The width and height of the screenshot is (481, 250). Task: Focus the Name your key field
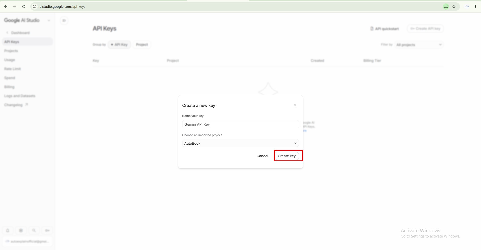pos(240,124)
